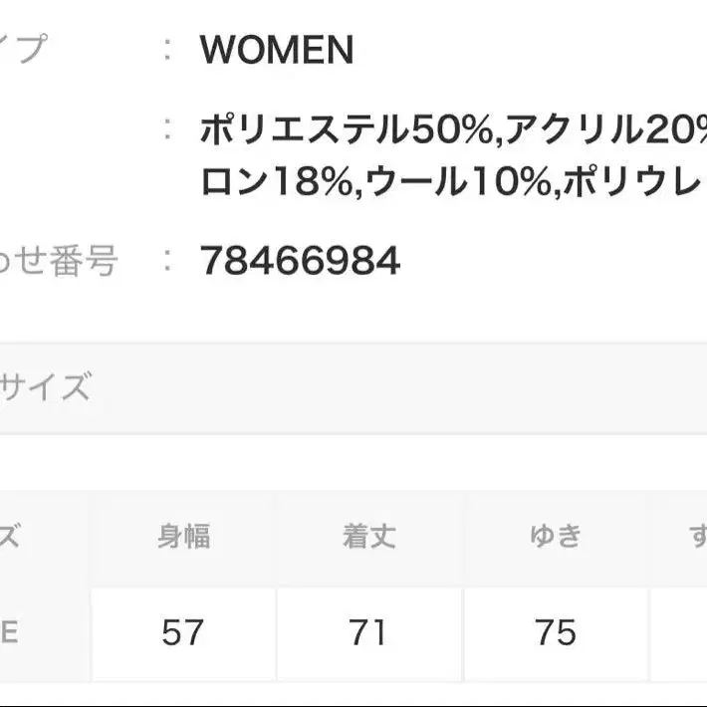
Task: Click the partially visible E size label
Action: point(9,631)
